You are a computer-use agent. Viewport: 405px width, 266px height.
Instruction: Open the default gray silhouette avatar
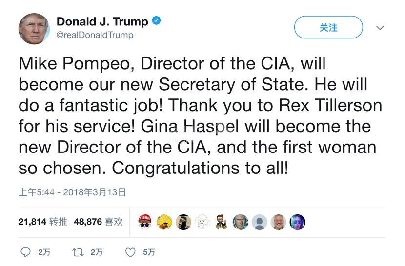click(260, 222)
